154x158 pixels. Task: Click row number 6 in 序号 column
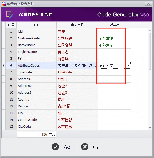click(11, 66)
